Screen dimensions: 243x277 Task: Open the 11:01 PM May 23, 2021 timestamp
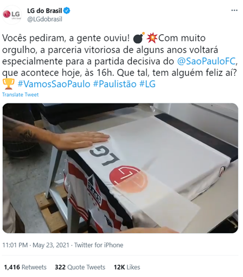pos(36,245)
